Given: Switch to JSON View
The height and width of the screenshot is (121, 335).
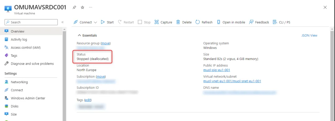Looking at the screenshot, I should (x=309, y=35).
